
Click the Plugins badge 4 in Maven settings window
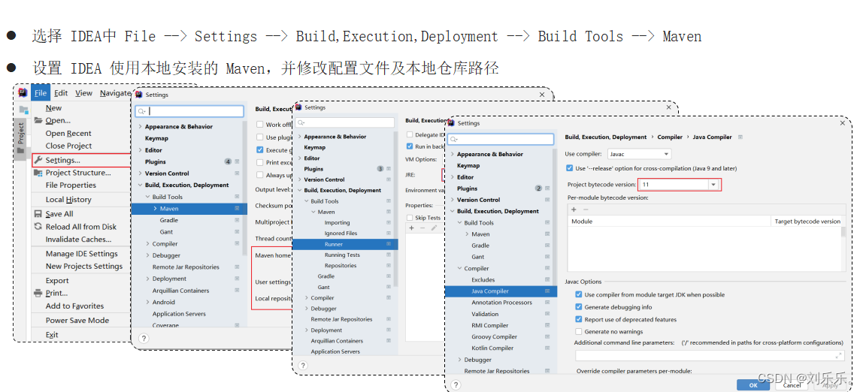pos(228,161)
